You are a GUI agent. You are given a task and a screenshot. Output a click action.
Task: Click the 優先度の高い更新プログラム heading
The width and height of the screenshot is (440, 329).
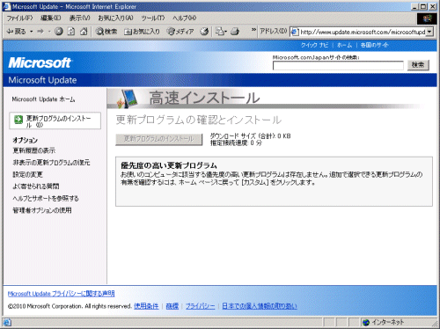coord(169,165)
